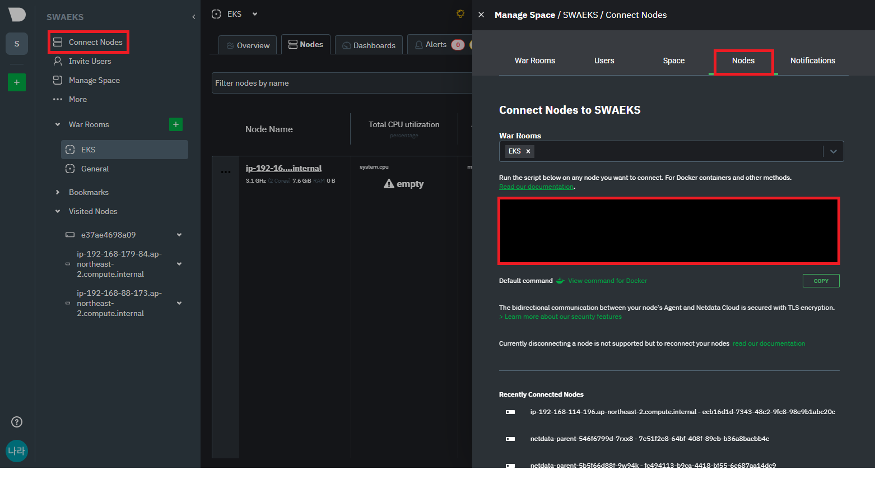Viewport: 875px width, 488px height.
Task: Open node row three-dots menu
Action: point(226,172)
